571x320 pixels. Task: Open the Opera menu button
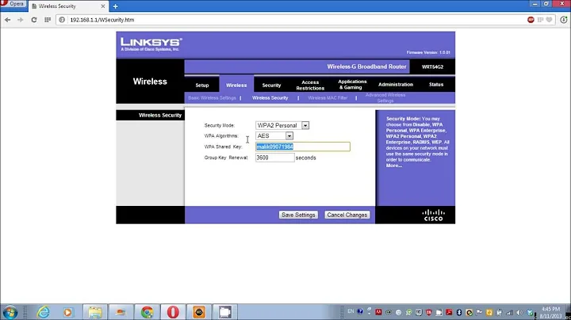[13, 4]
